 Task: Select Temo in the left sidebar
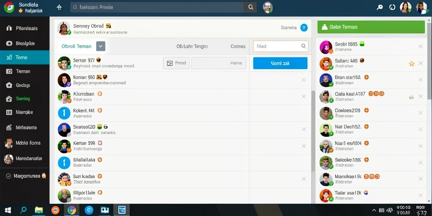25,57
